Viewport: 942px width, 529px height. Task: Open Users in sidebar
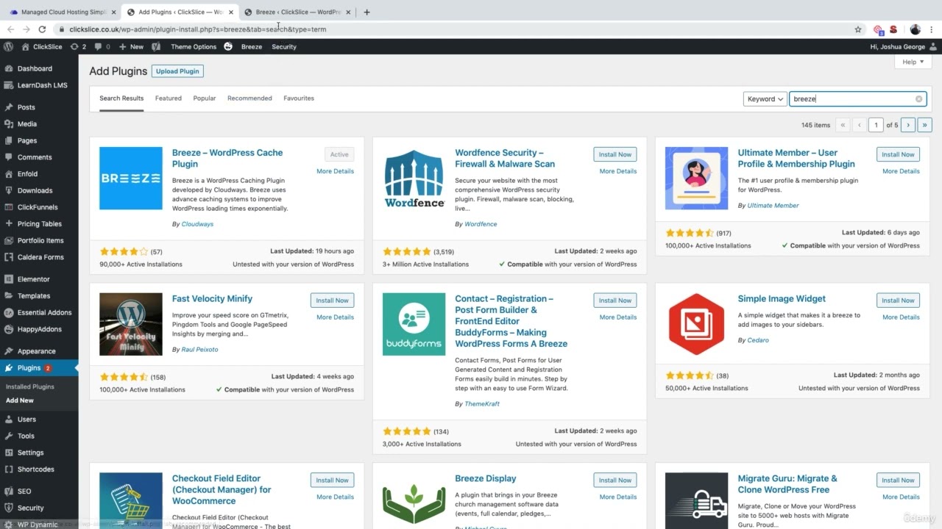[x=26, y=420]
